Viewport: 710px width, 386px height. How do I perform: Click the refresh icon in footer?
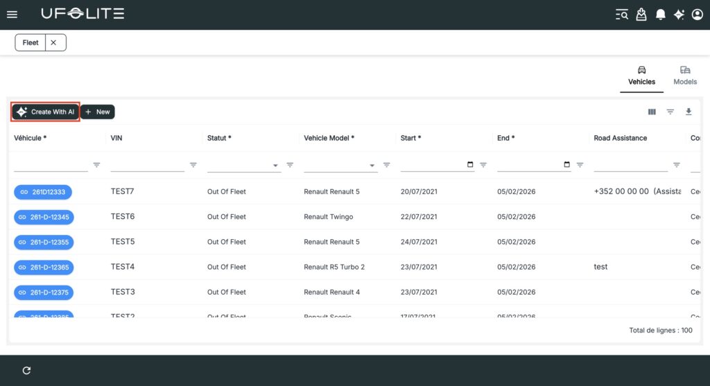click(x=26, y=371)
